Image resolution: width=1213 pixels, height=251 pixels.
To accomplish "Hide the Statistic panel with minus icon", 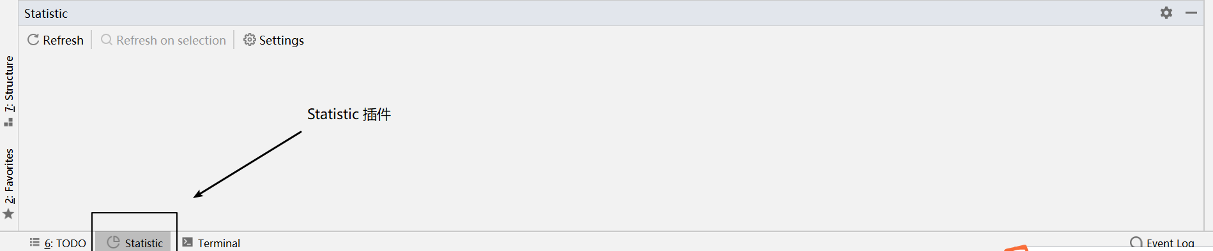I will click(x=1191, y=13).
